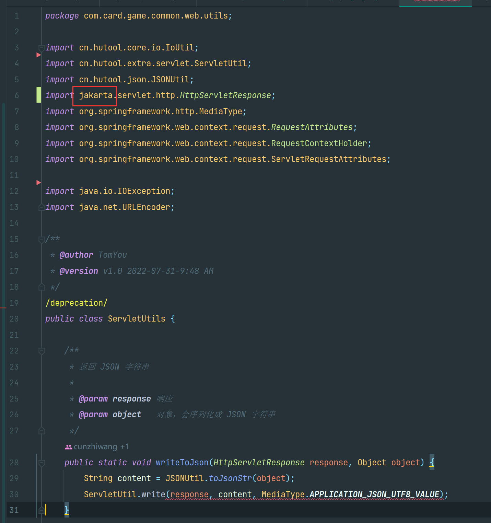491x523 pixels.
Task: Collapse the writeToJson method at line 28
Action: pyautogui.click(x=42, y=462)
